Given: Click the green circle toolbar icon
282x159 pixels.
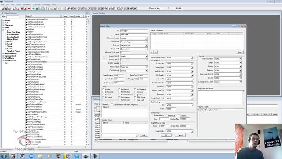Looking at the screenshot, I should click(x=33, y=8).
